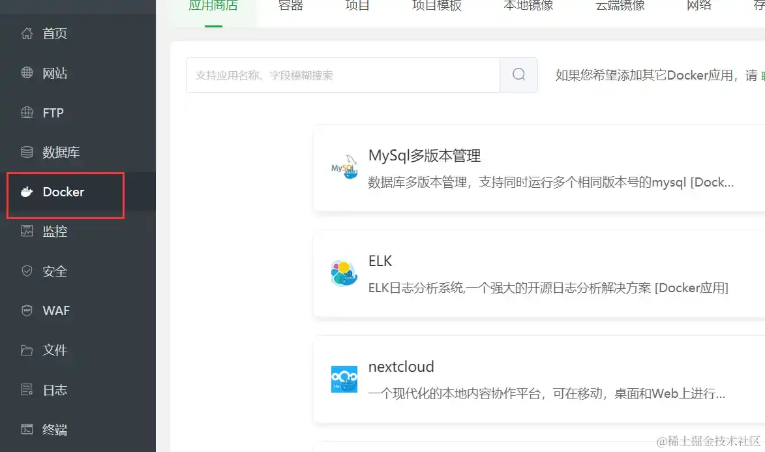This screenshot has height=452, width=765.
Task: Select the Docker menu item
Action: [63, 192]
